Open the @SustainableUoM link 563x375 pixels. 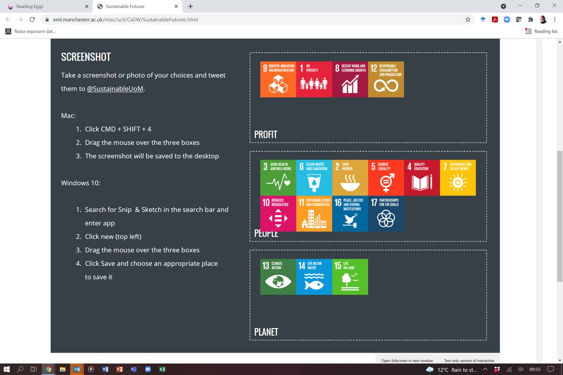click(x=115, y=89)
